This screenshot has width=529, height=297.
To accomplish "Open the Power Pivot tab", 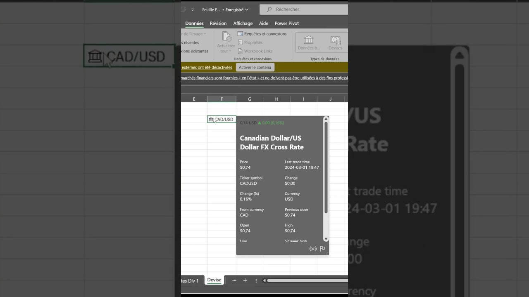I will tap(287, 24).
